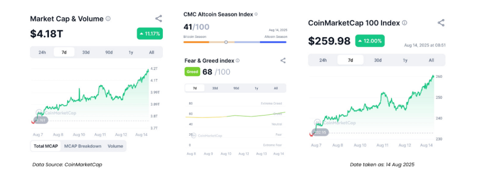Open Fear & Greed index info icon
478x172 pixels.
(x=238, y=61)
